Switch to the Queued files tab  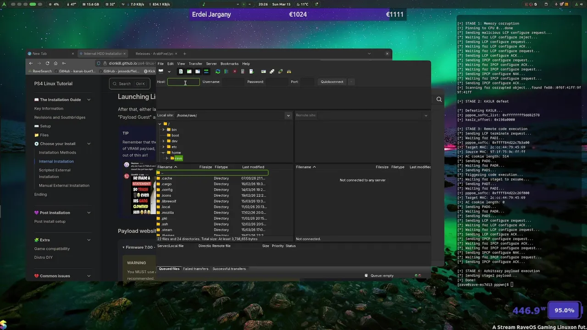point(169,269)
